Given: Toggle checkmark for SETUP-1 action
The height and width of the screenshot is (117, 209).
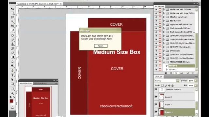Looking at the screenshot, I should 156,66.
